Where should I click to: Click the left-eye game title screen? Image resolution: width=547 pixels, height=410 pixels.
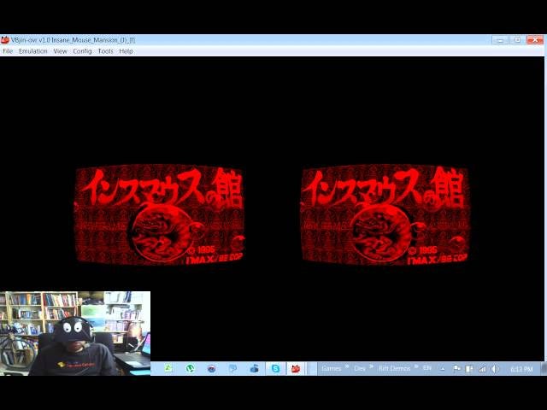coord(160,214)
